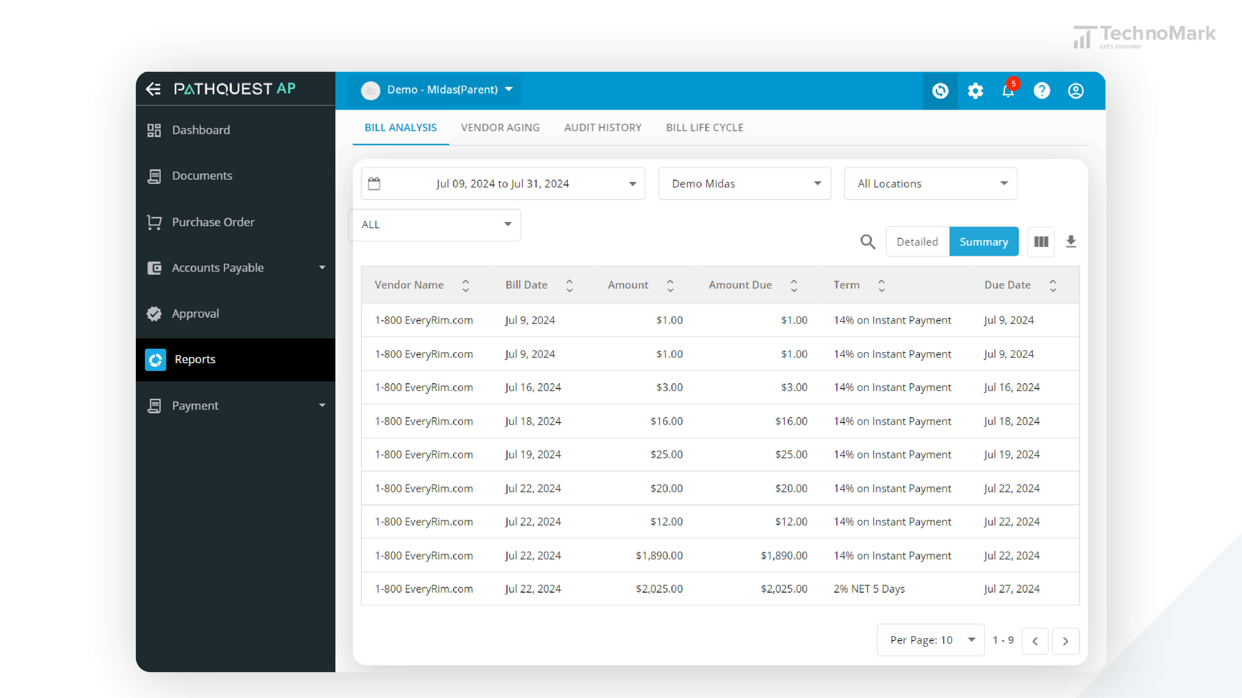Switch to the Bill Life Cycle tab

pyautogui.click(x=704, y=127)
